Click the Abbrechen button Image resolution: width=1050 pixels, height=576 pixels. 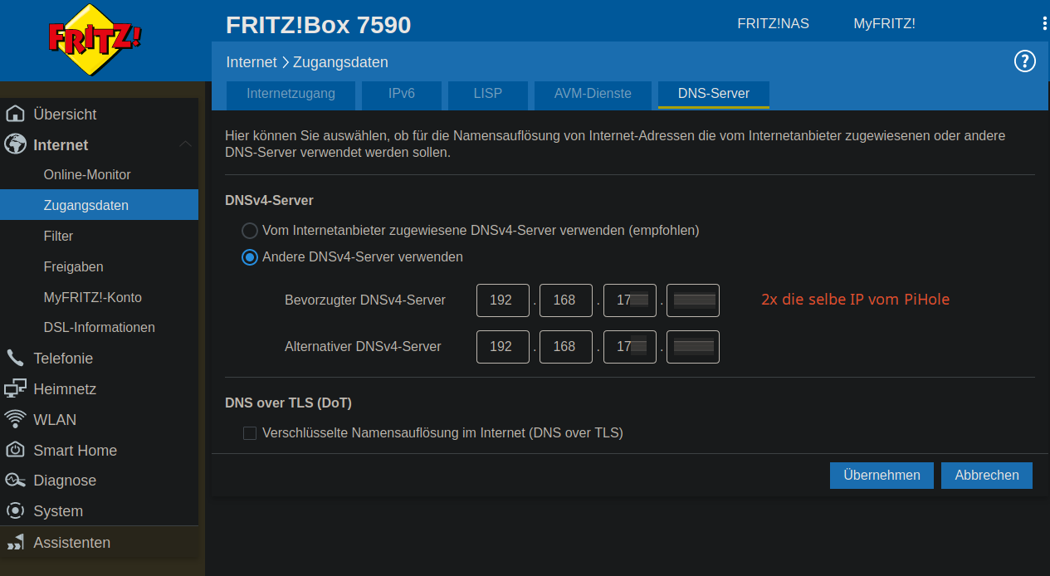987,476
